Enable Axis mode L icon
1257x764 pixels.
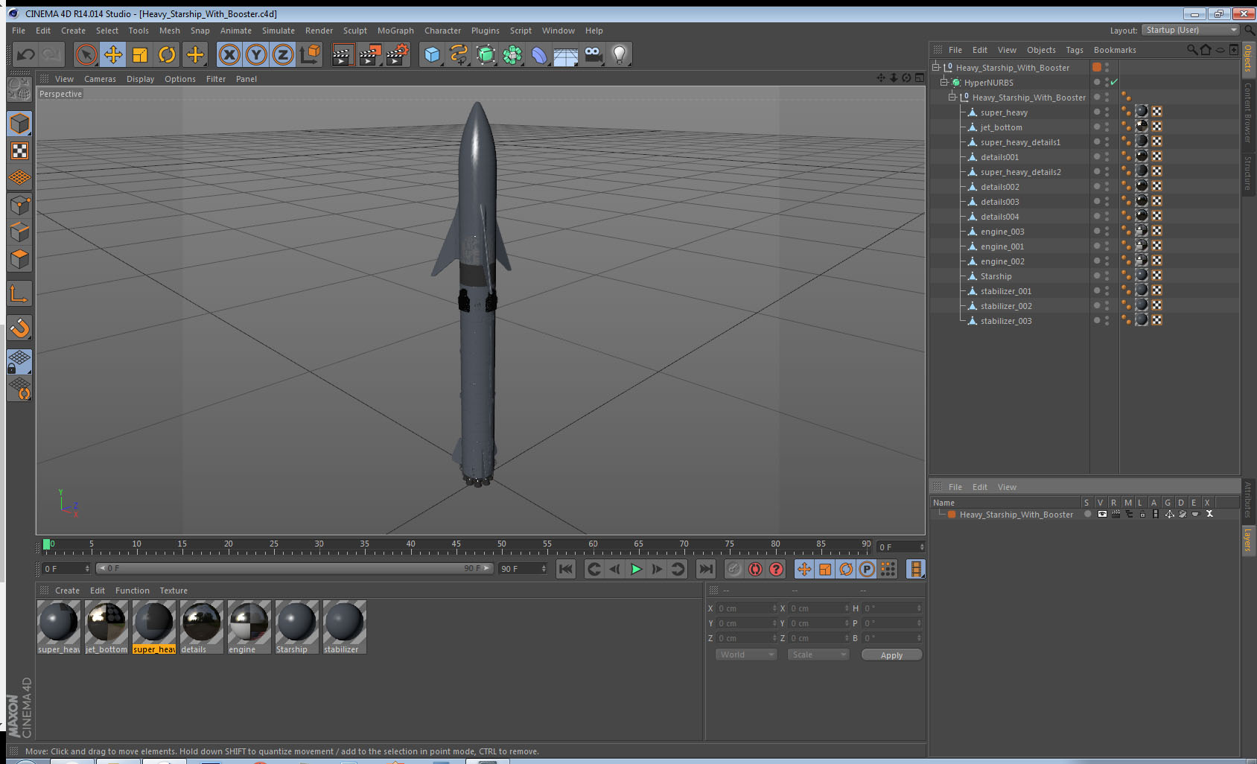point(19,294)
